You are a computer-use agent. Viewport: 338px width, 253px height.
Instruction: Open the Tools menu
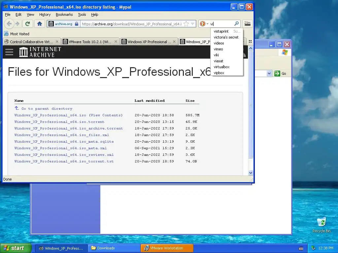(x=82, y=14)
